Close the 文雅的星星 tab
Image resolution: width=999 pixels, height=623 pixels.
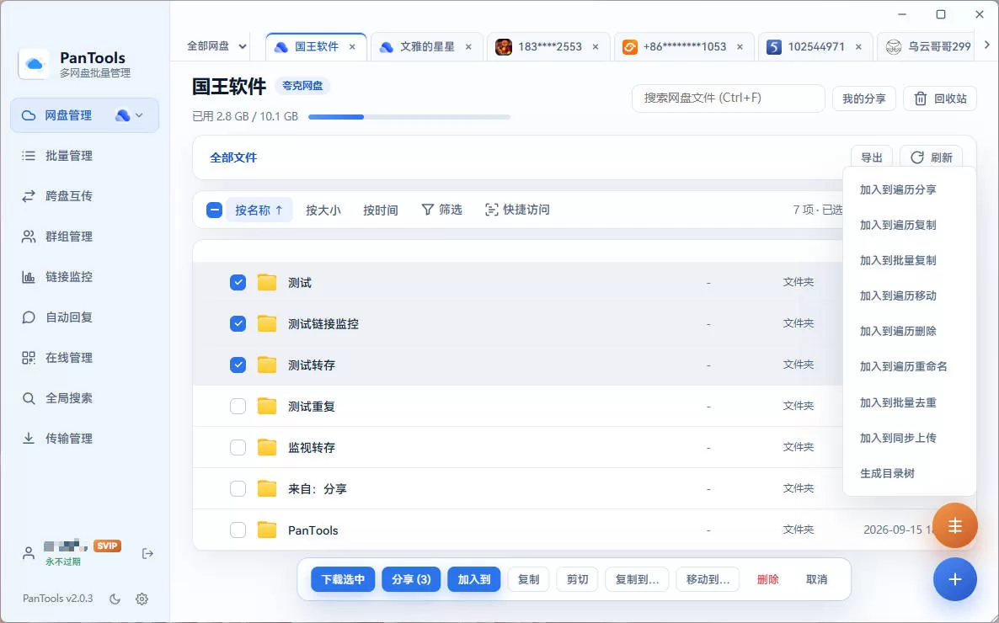[468, 47]
